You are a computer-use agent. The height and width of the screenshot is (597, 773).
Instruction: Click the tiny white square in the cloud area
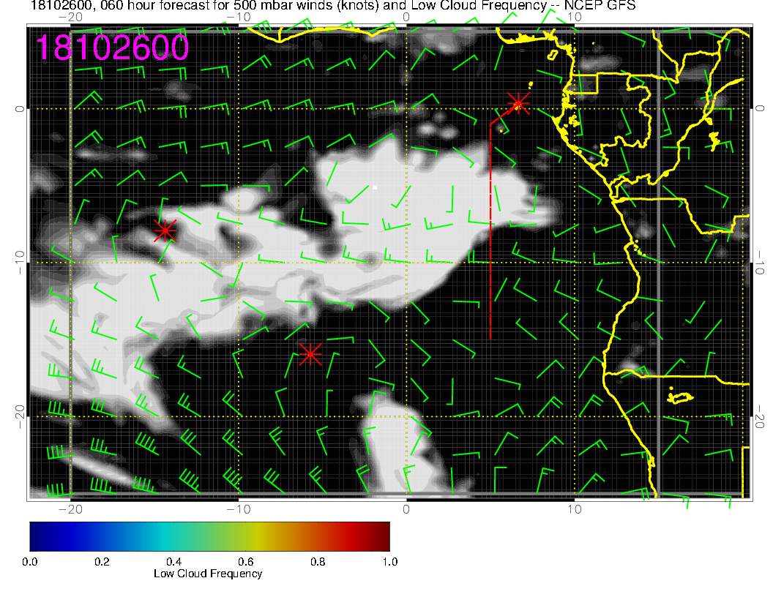(375, 187)
